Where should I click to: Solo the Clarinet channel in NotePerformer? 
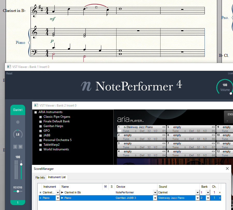point(15,147)
